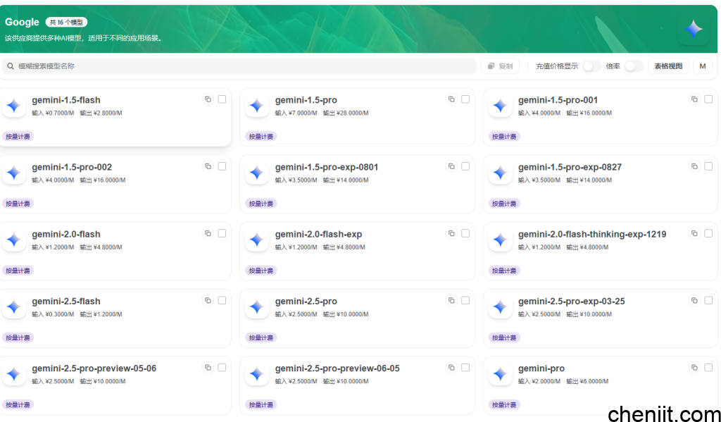Switch to 表格视图 table view
The image size is (721, 422).
(667, 66)
